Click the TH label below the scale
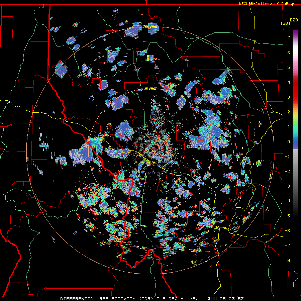 click(287, 260)
